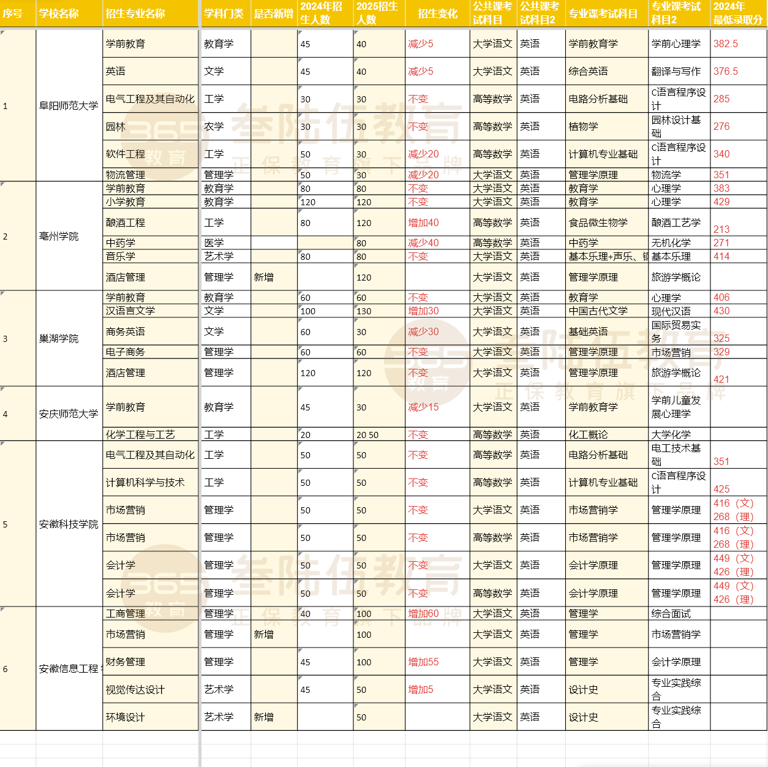Select the 382.5 minimum score cell
This screenshot has width=768, height=767.
[738, 44]
